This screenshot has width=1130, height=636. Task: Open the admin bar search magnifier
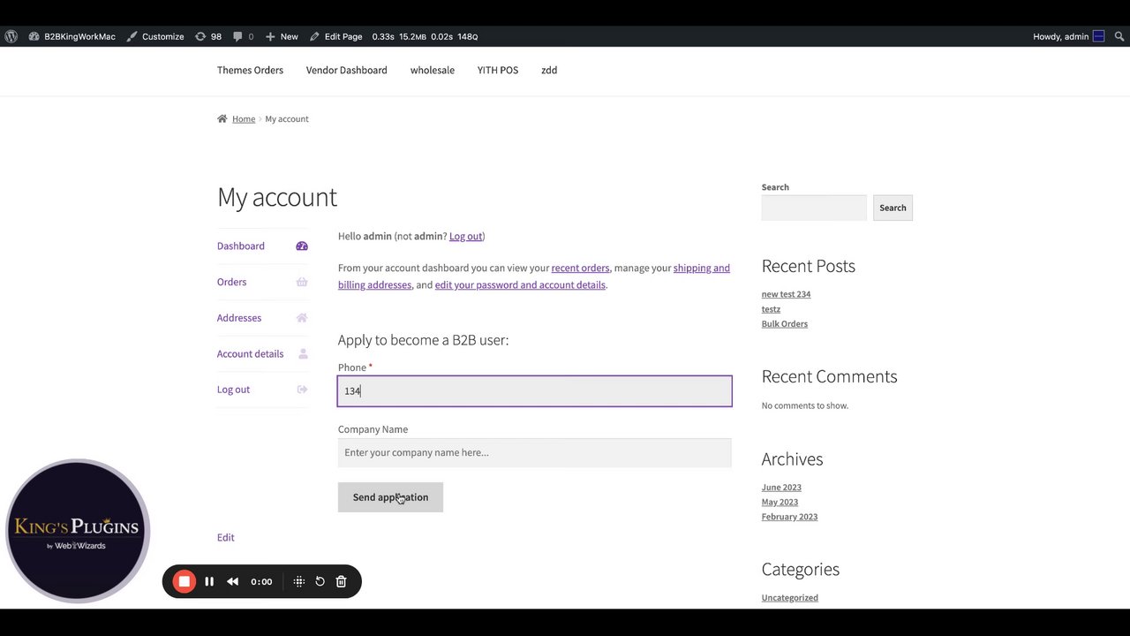tap(1119, 36)
